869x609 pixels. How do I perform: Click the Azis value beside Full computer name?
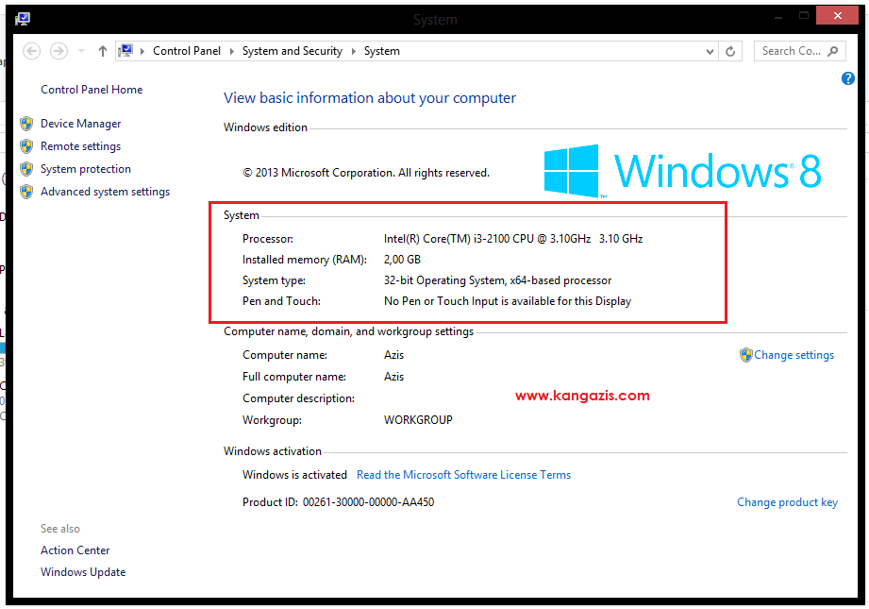[x=394, y=377]
